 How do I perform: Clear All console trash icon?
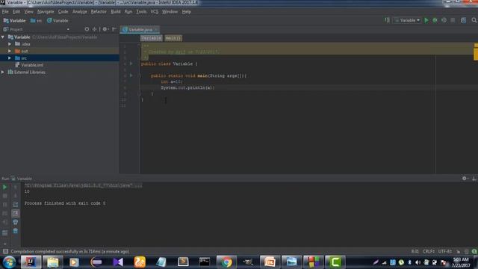15,231
